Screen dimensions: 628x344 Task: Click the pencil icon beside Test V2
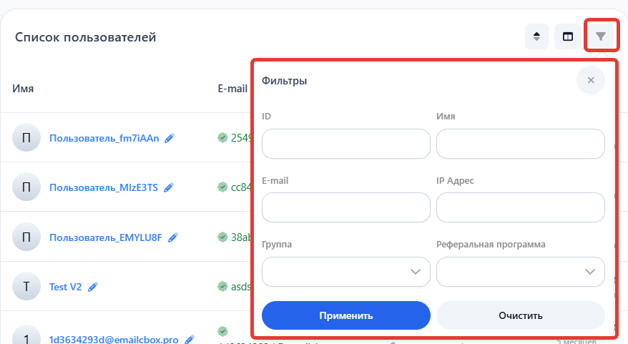(x=93, y=287)
